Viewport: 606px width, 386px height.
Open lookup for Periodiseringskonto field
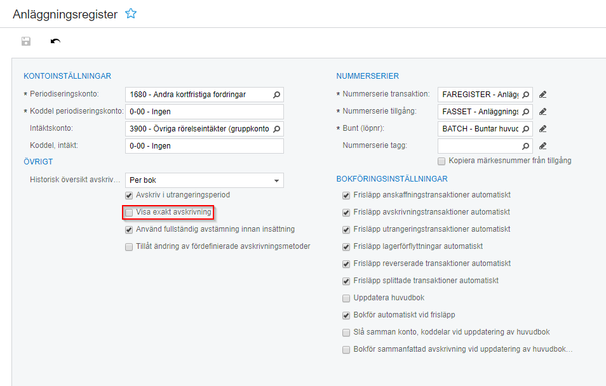tap(276, 95)
